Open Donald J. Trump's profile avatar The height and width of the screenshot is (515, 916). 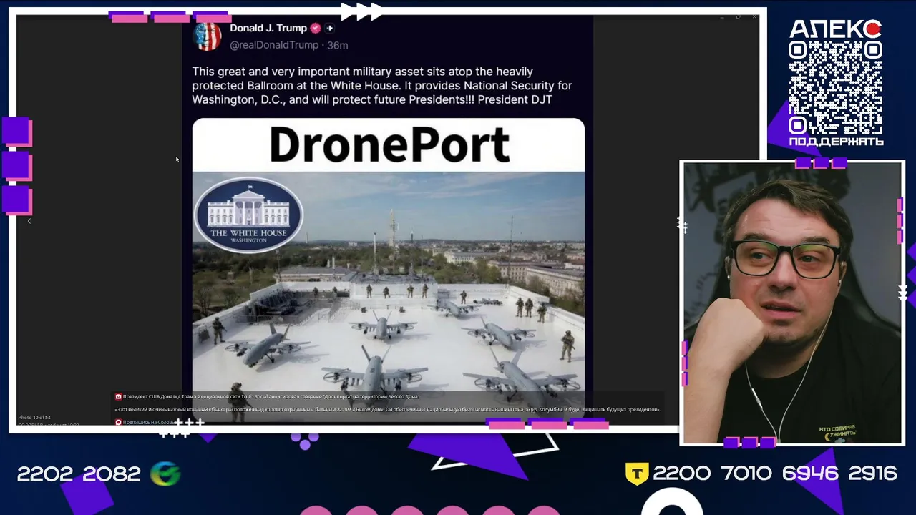click(208, 36)
